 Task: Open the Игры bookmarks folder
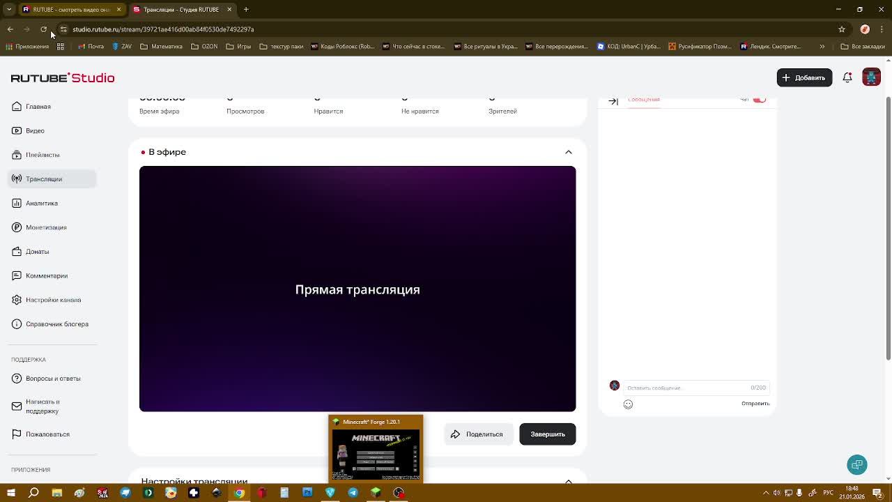click(238, 47)
